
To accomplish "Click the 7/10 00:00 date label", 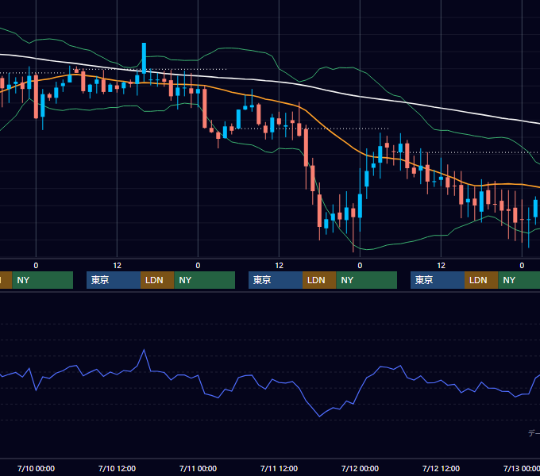I will point(36,468).
